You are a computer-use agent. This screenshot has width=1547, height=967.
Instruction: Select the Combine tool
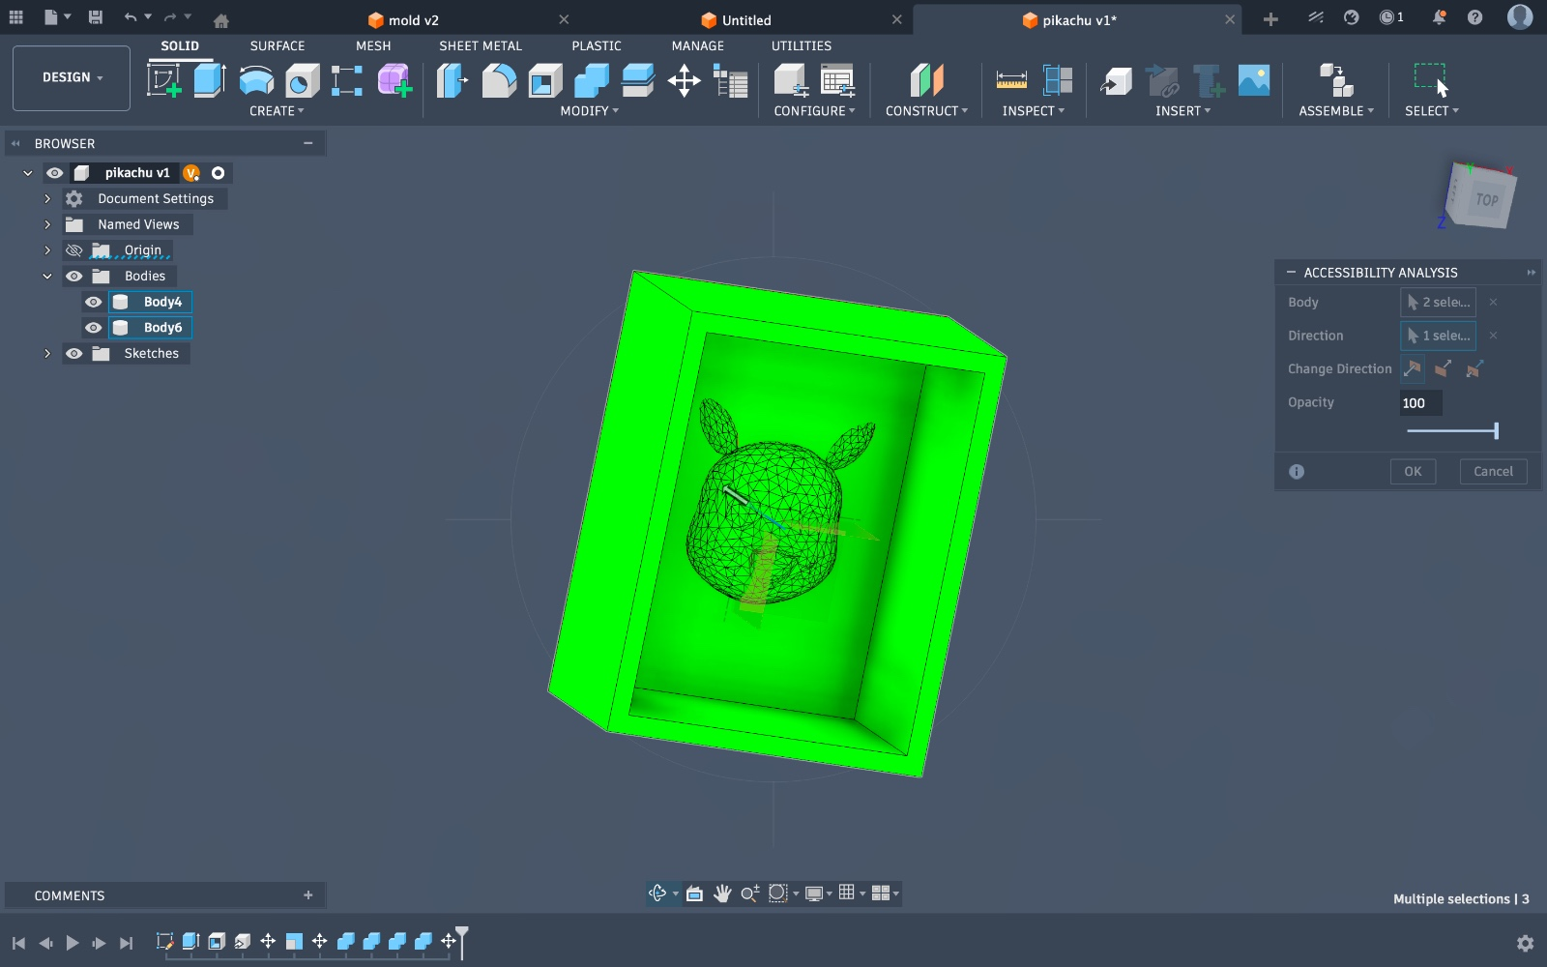click(592, 80)
